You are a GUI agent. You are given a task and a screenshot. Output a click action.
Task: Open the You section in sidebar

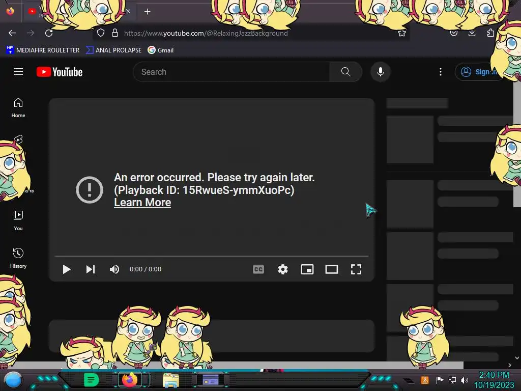[x=18, y=221]
